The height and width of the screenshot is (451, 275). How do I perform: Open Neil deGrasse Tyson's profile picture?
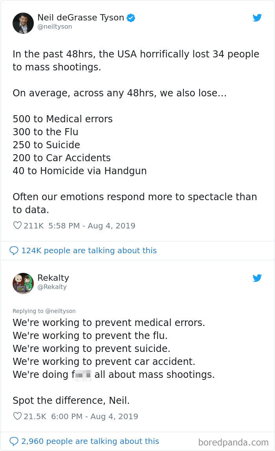(x=23, y=23)
